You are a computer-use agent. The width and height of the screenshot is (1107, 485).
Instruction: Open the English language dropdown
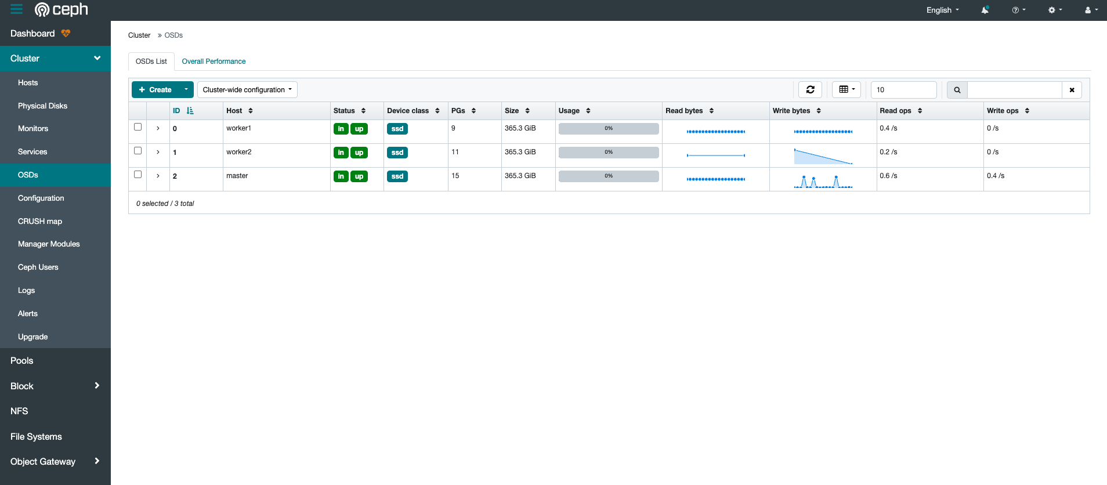coord(942,10)
